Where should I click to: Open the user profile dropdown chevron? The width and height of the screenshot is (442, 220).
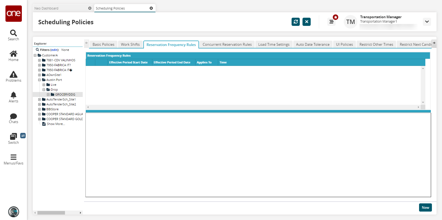tap(427, 22)
